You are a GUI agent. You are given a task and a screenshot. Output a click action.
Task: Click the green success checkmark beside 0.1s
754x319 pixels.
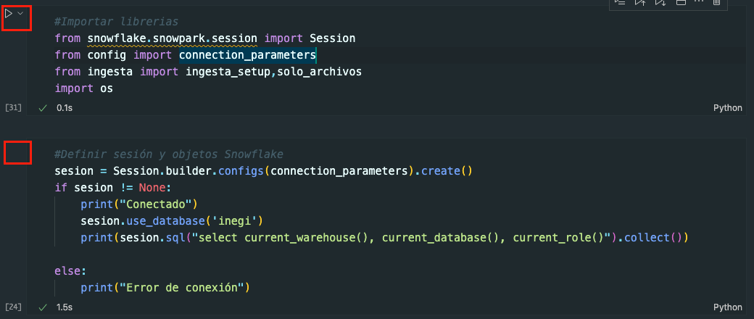43,107
